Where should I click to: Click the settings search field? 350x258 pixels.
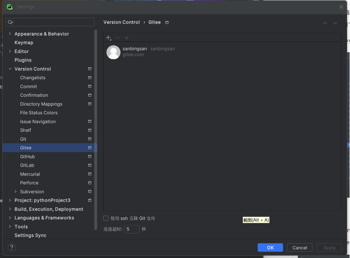click(50, 22)
